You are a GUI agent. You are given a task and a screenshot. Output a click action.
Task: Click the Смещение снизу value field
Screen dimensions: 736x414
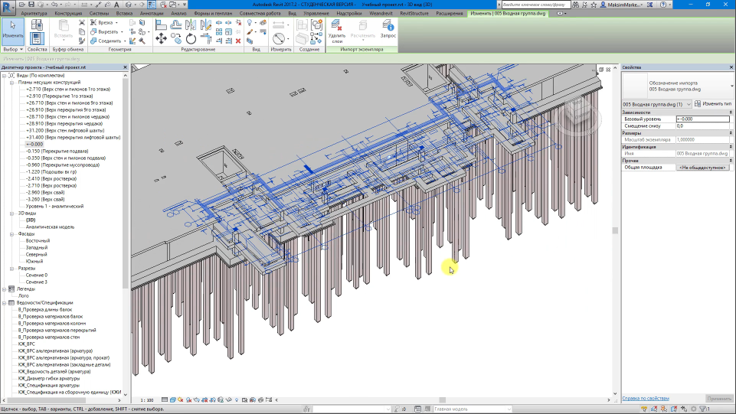pyautogui.click(x=702, y=126)
